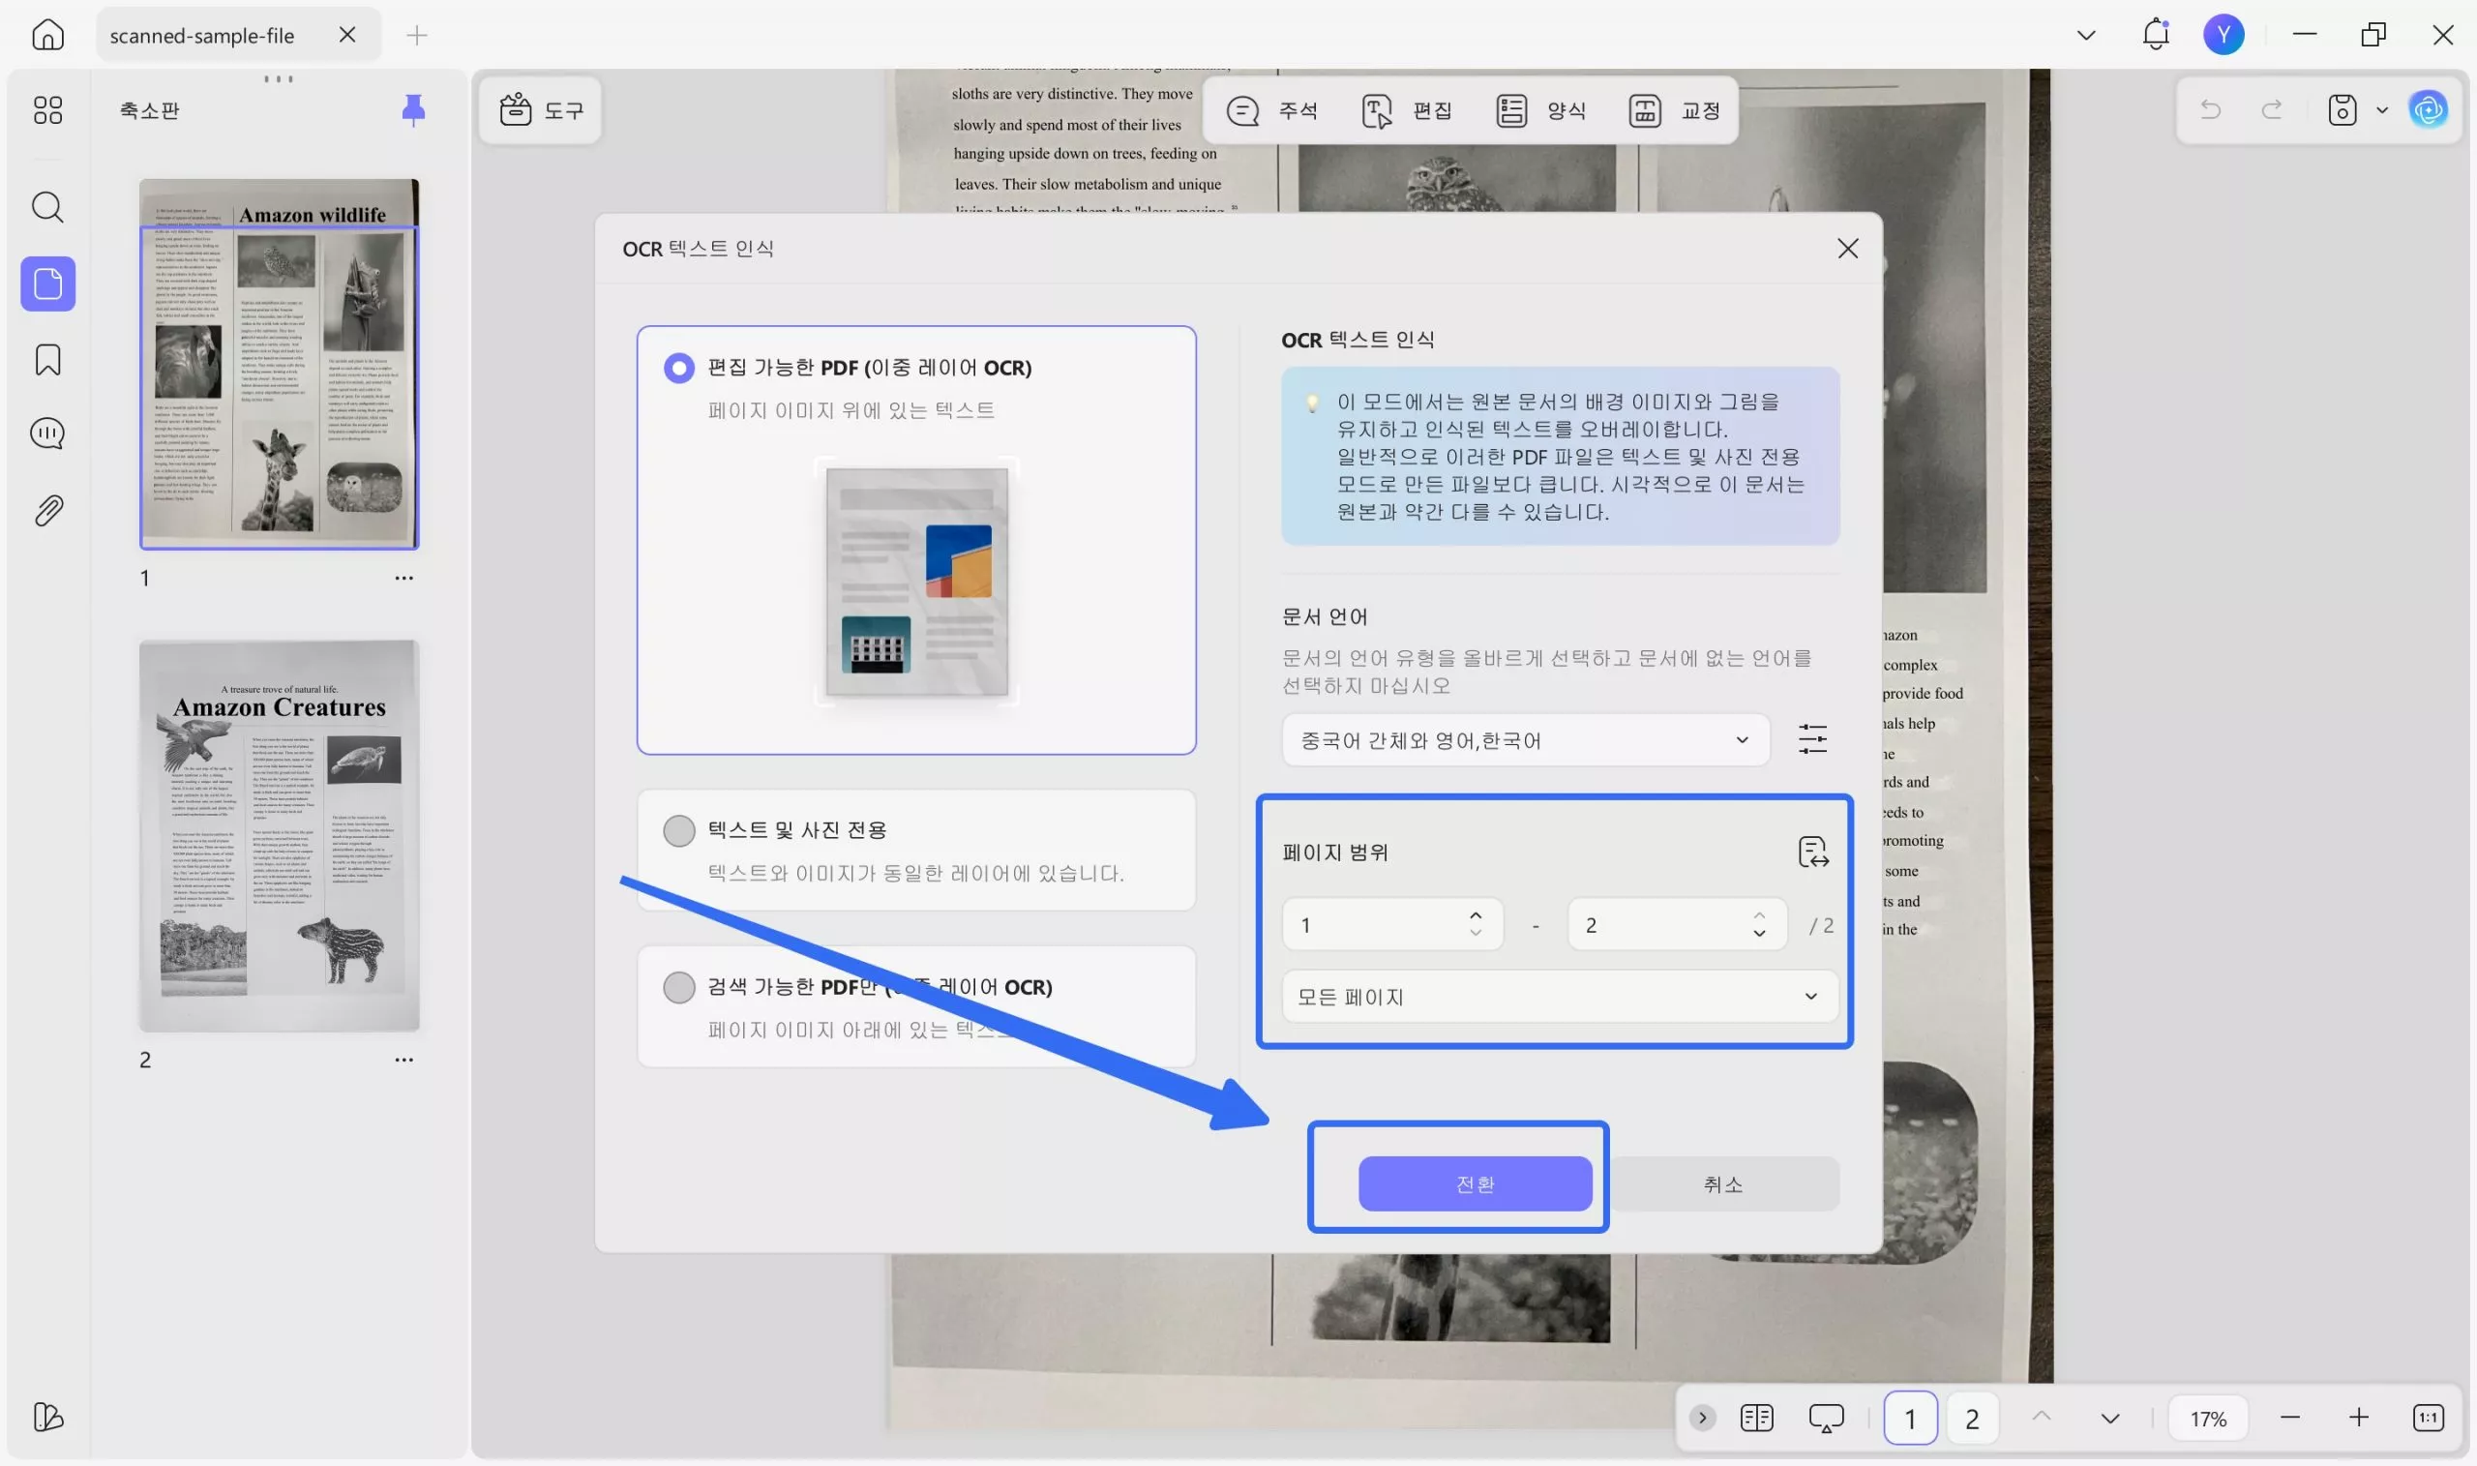2477x1466 pixels.
Task: Zoom in with the plus button
Action: [x=2359, y=1419]
